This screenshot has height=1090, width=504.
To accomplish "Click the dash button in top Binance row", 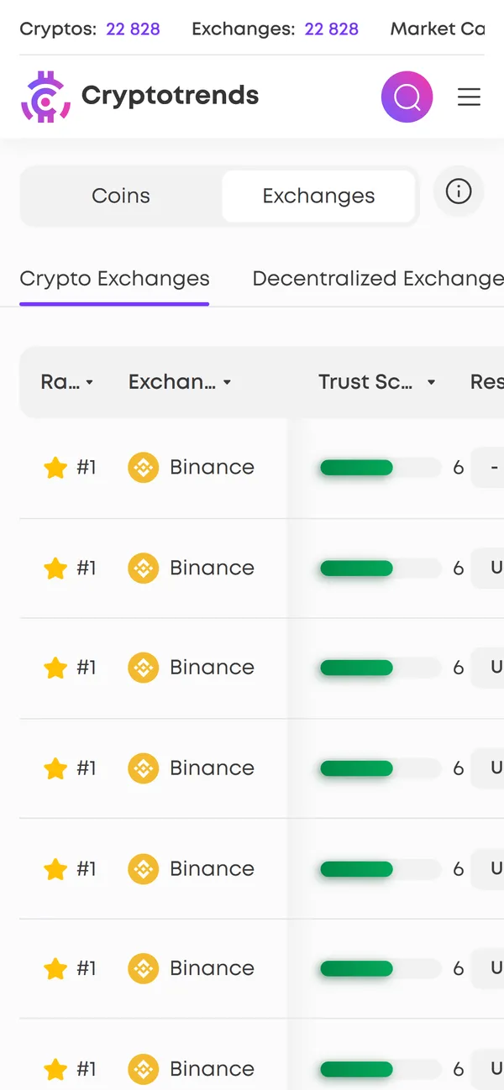I will pyautogui.click(x=488, y=468).
